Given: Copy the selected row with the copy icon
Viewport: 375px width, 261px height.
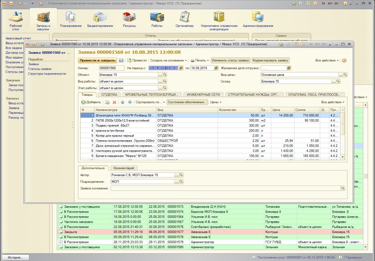Looking at the screenshot, I should [x=108, y=102].
